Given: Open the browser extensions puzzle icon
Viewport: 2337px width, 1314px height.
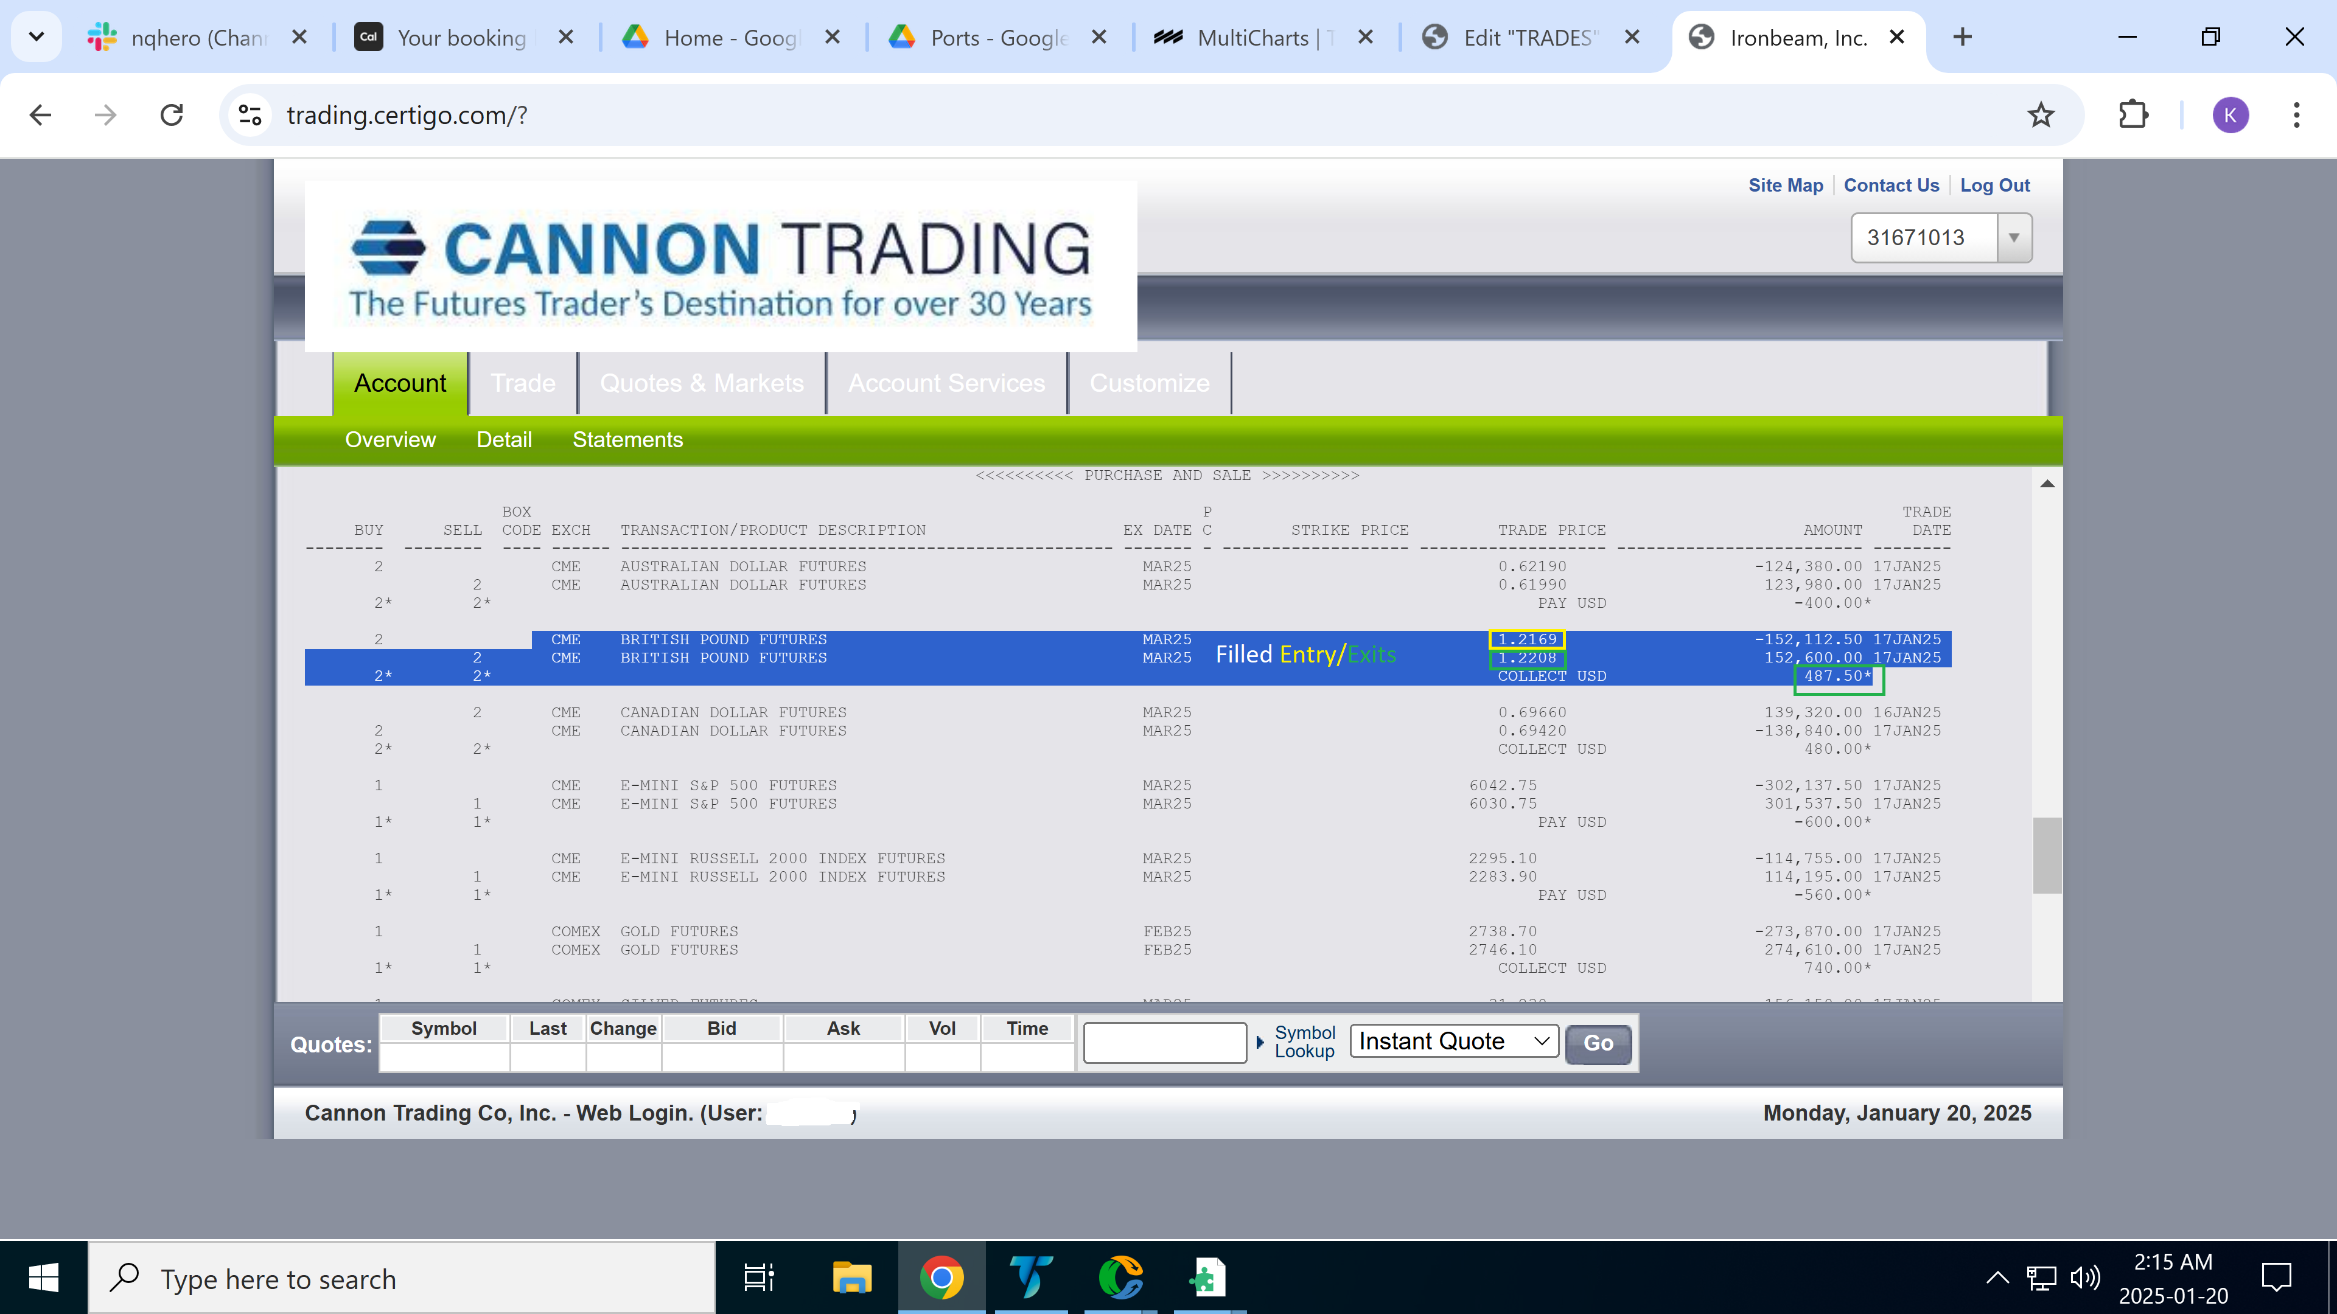Looking at the screenshot, I should [2133, 115].
